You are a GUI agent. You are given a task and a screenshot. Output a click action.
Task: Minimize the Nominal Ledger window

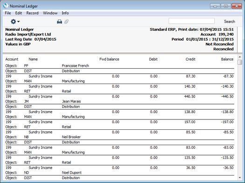point(215,6)
